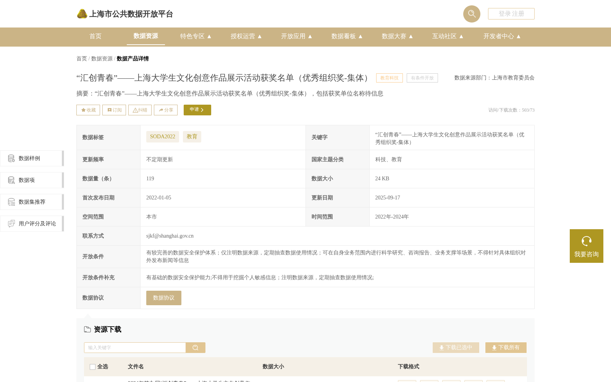611x382 pixels.
Task: Click 数据资源 breadcrumb link
Action: coord(102,58)
